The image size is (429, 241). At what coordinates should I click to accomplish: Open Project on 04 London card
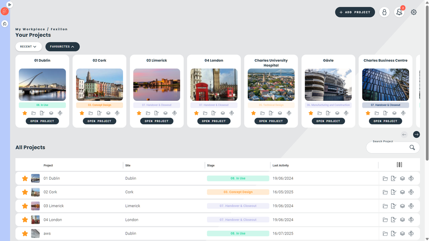click(214, 121)
